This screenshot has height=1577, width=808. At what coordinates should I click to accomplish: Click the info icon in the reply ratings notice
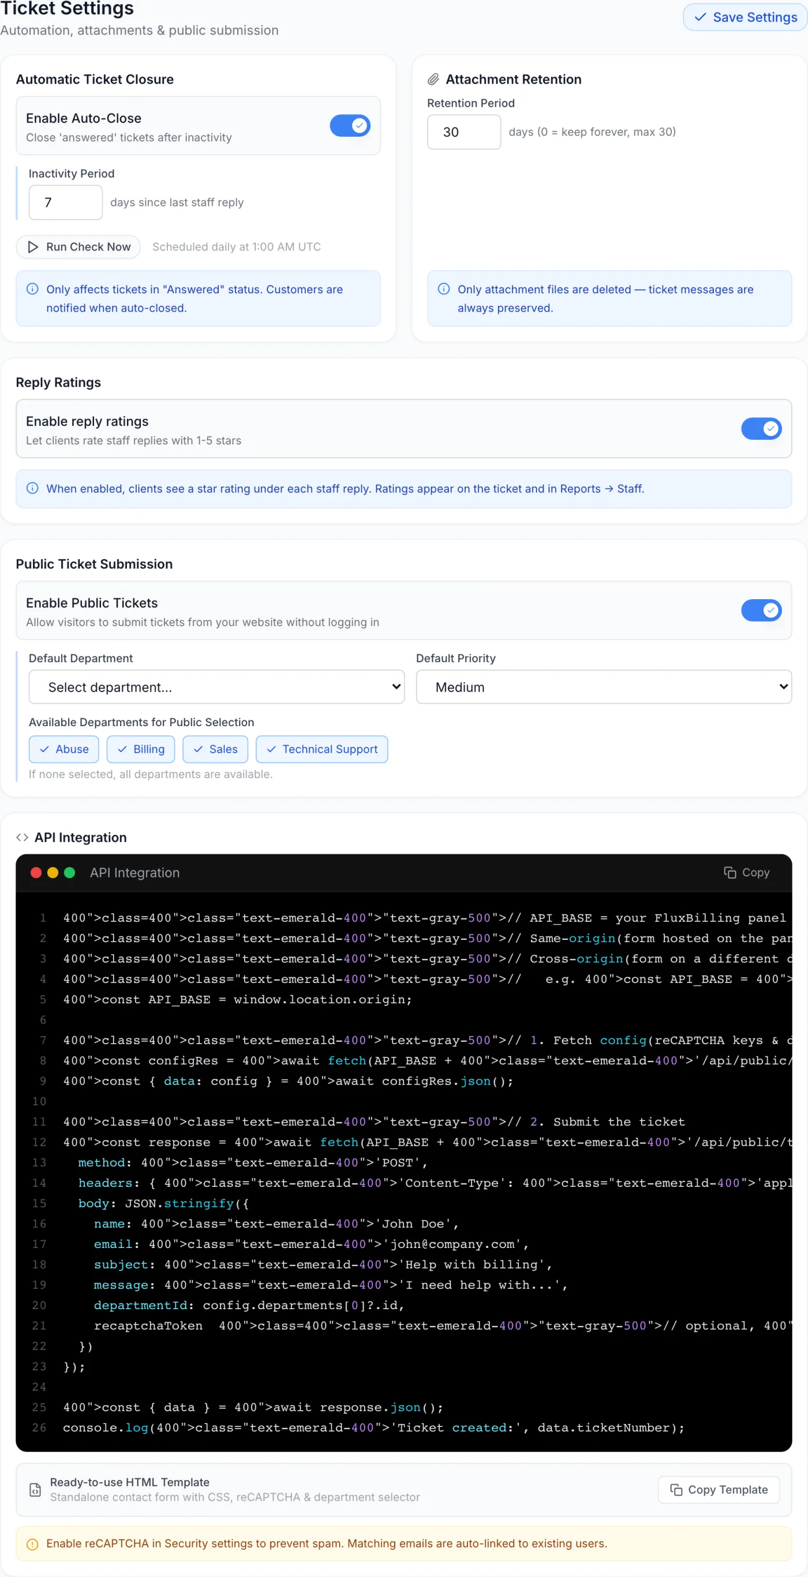(32, 488)
